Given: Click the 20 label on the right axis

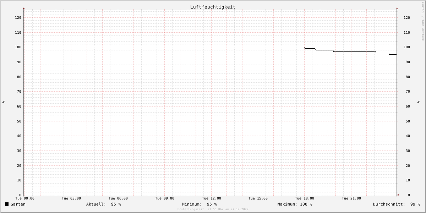Looking at the screenshot, I should coord(408,166).
